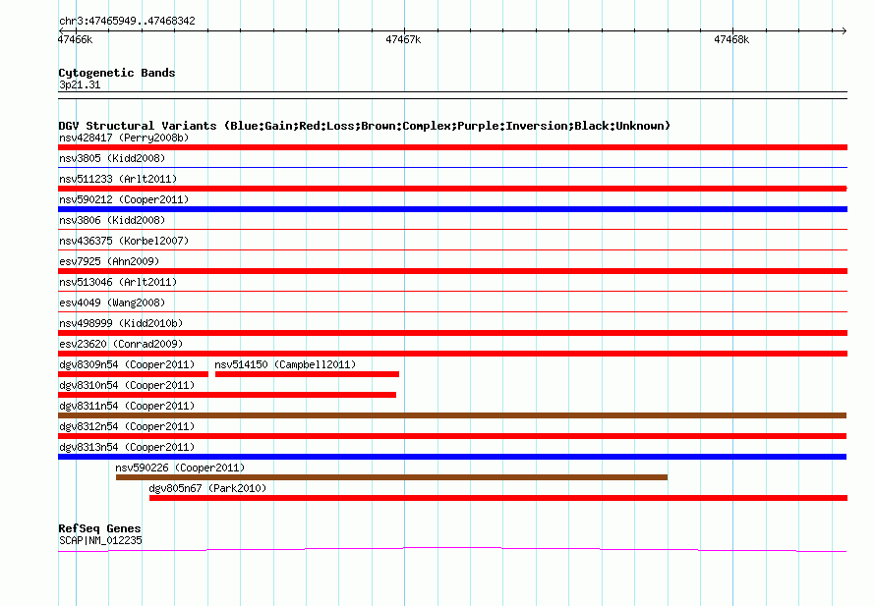Select the nsv590226 brown complex bar
This screenshot has width=875, height=606.
[x=391, y=477]
